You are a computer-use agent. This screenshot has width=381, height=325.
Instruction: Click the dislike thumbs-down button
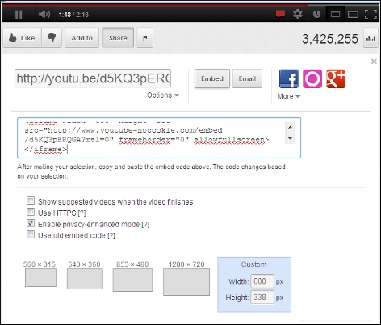52,38
